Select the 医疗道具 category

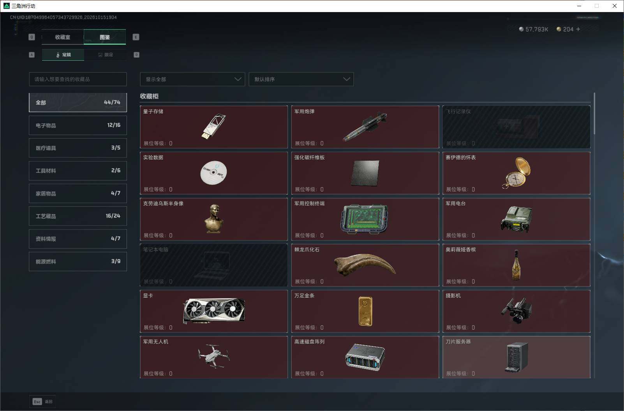(x=78, y=148)
